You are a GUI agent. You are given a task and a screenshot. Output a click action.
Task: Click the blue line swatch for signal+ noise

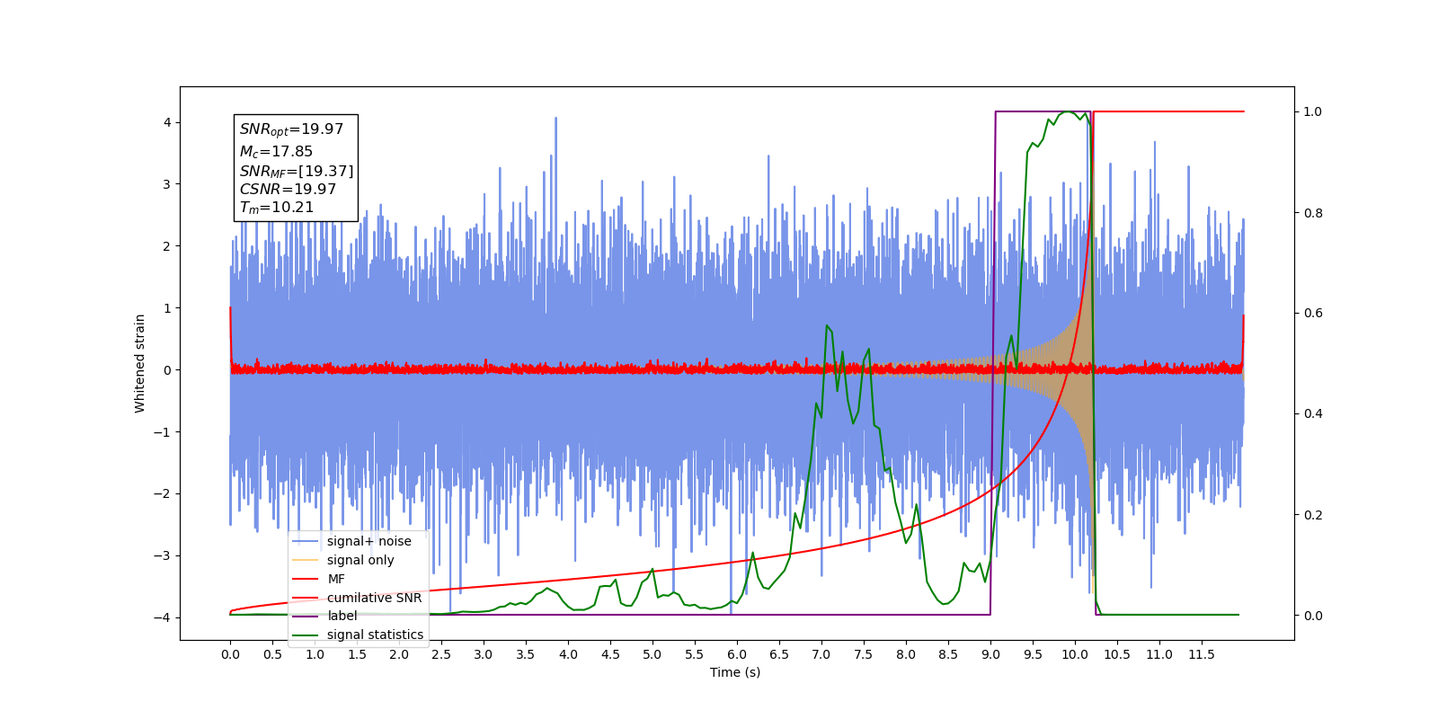pyautogui.click(x=306, y=541)
